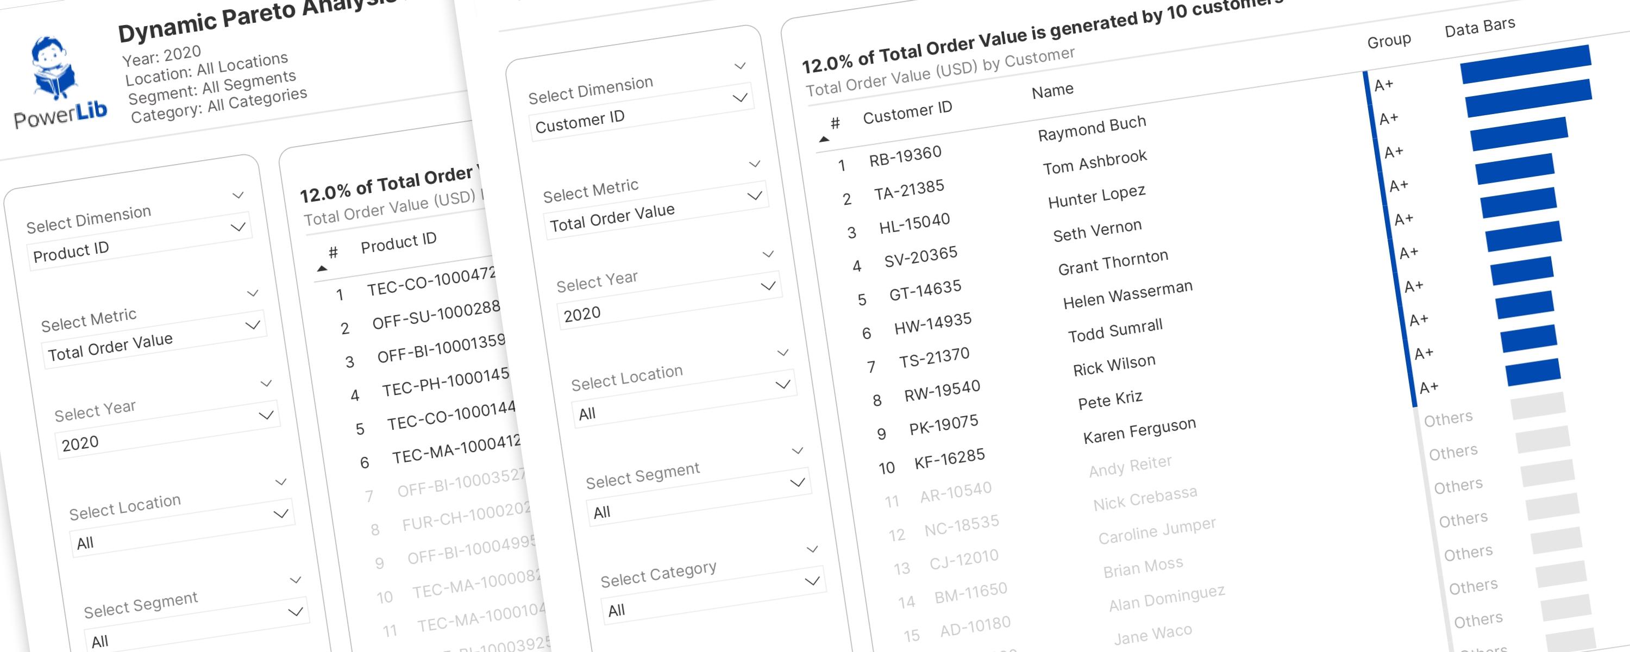The image size is (1630, 652).
Task: Click the sort arrow under # in Product table
Action: point(322,268)
